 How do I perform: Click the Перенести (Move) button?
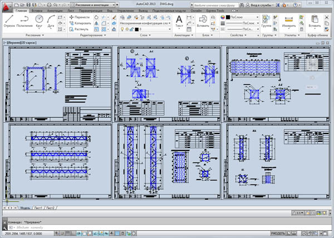78,17
